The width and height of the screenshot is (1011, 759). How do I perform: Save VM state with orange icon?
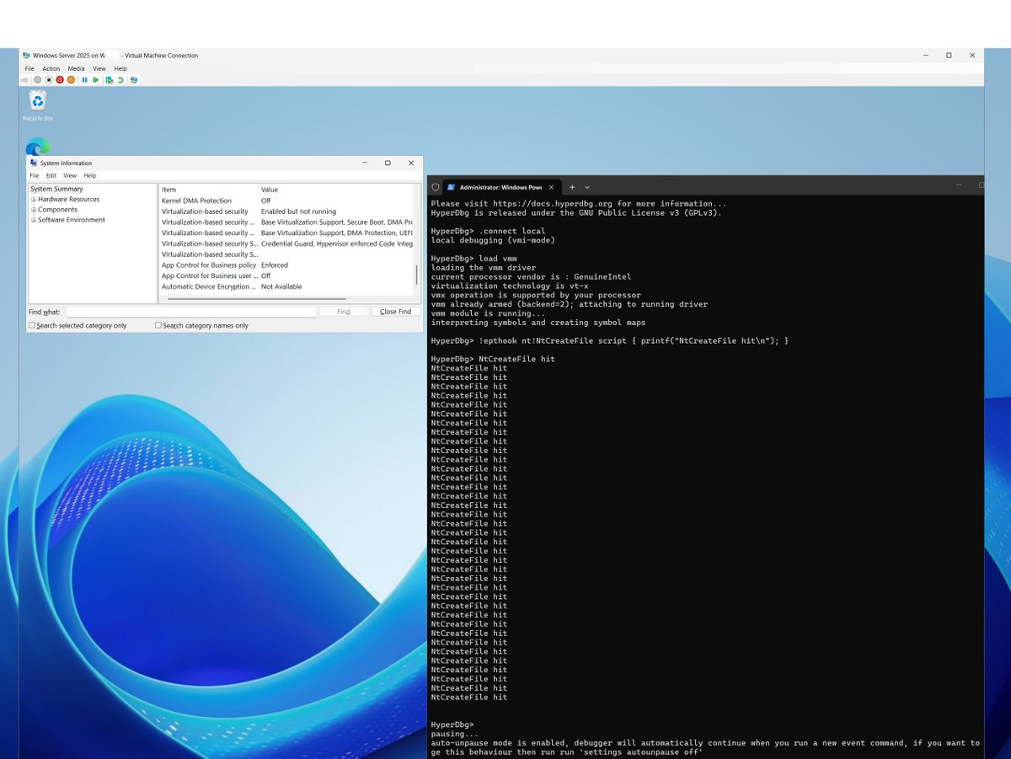pyautogui.click(x=71, y=80)
